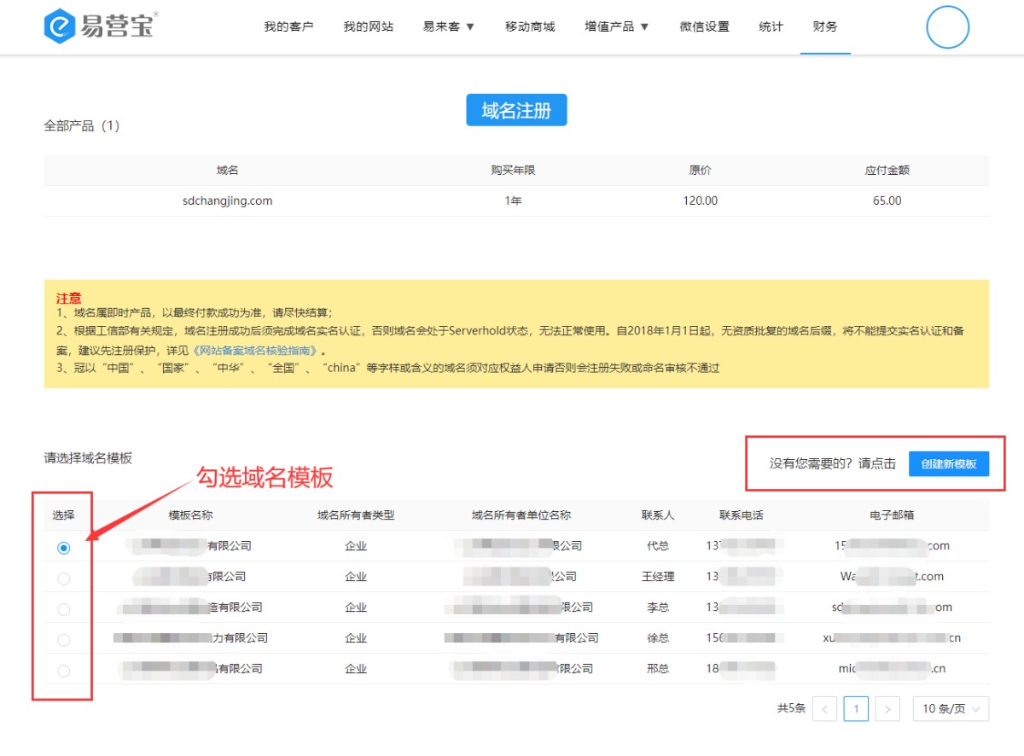
Task: Click the 域名注册 button
Action: pos(516,110)
